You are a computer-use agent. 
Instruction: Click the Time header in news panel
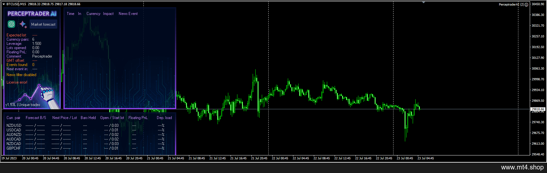[71, 14]
